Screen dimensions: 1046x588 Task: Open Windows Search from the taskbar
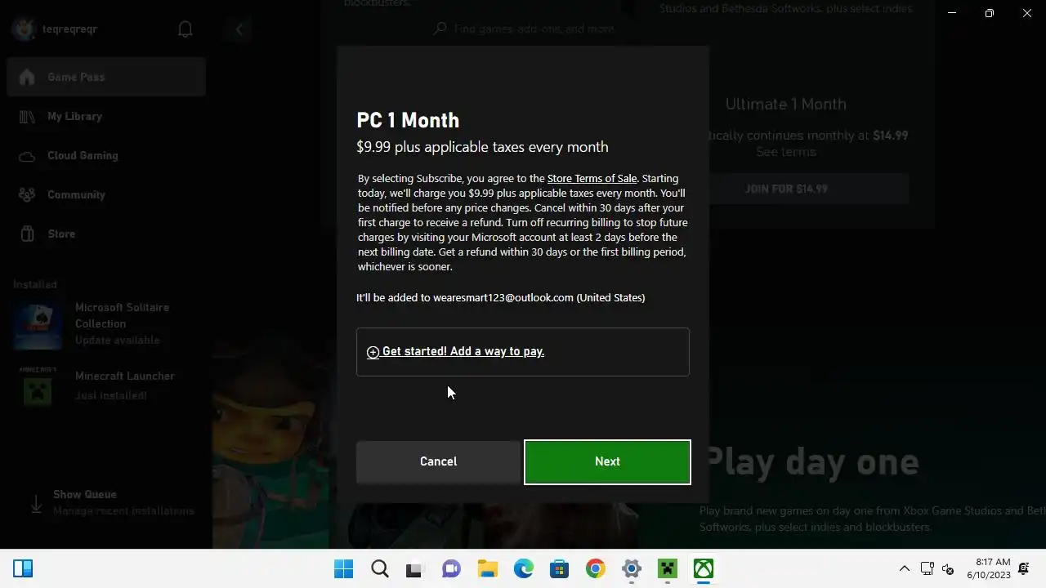[x=379, y=569]
